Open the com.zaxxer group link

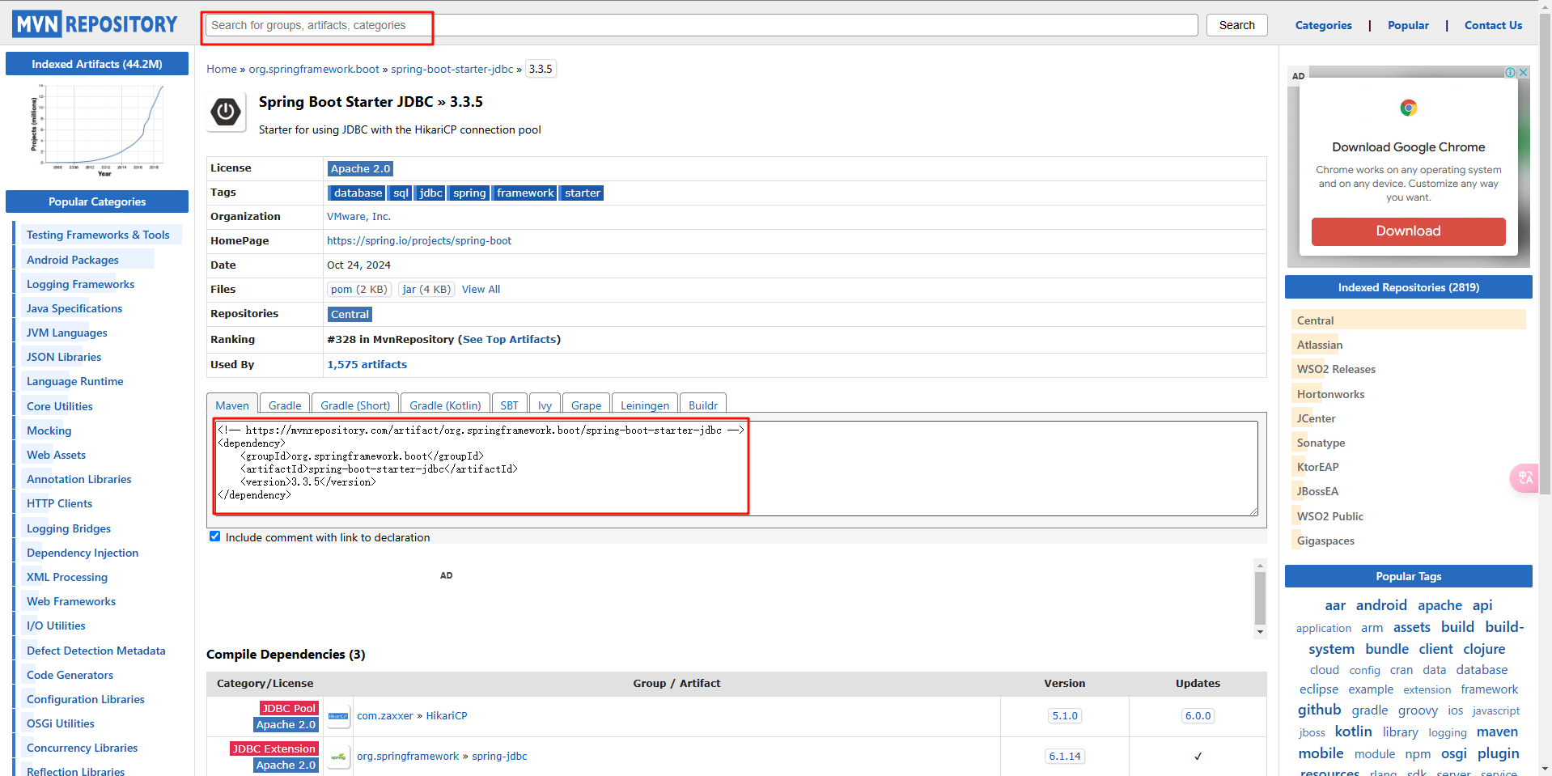coord(385,716)
